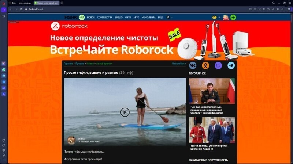Click the Odnoklassniki share icon
Screen dimensions: 293x164
205,65
